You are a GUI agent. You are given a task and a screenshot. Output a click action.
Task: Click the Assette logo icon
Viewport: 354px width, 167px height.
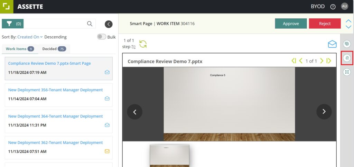click(7, 7)
